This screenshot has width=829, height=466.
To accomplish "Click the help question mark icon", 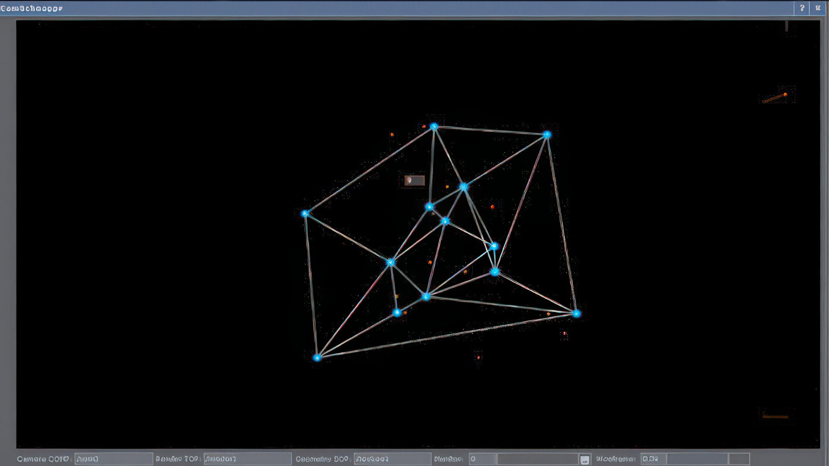I will [802, 8].
